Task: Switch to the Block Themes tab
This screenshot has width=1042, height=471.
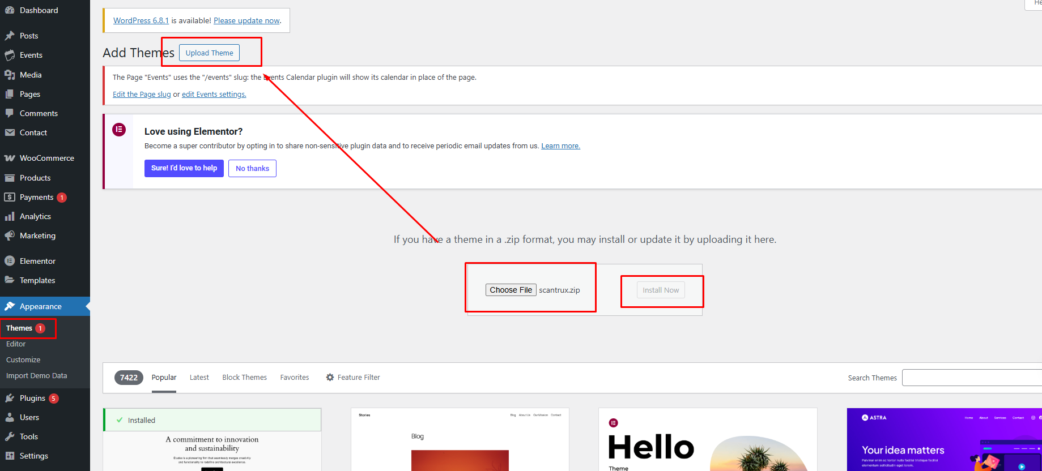Action: point(244,377)
